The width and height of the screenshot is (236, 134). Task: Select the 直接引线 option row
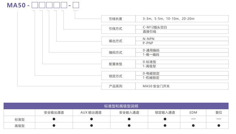[182, 31]
